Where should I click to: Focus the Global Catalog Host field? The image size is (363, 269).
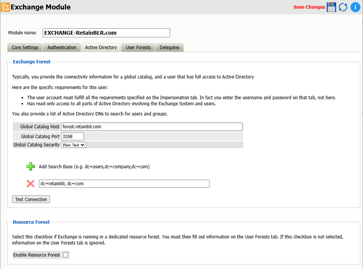point(151,127)
